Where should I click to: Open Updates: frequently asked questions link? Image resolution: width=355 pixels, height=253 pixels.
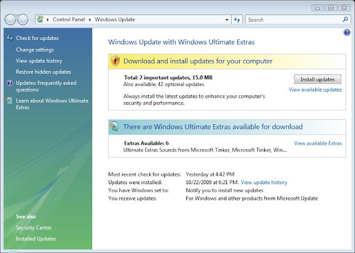click(x=46, y=87)
